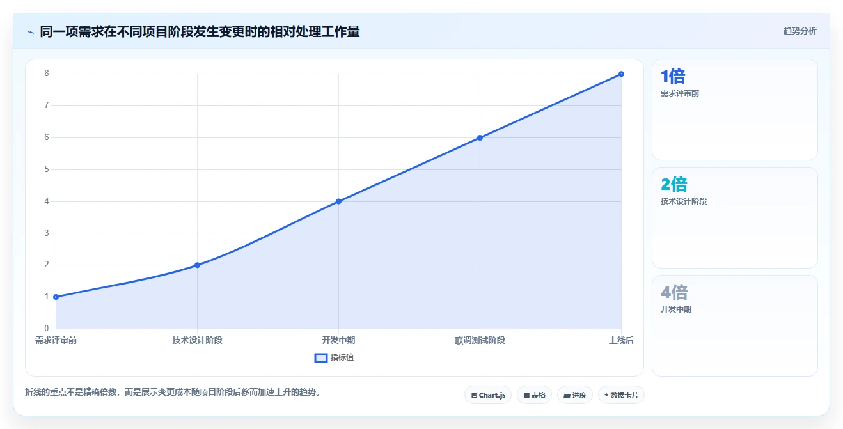Click the trend icon beside the title

coord(30,31)
